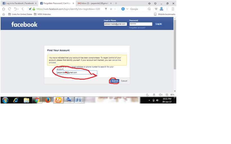231x144 pixels.
Task: Open the Forgotten account? link
Action: (137, 28)
